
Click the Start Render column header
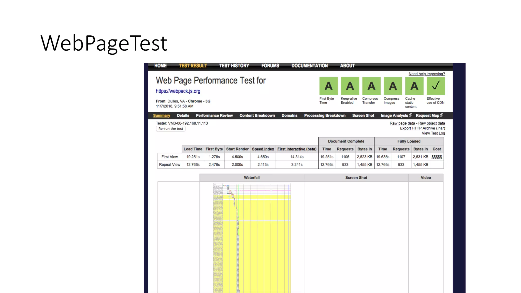[237, 149]
